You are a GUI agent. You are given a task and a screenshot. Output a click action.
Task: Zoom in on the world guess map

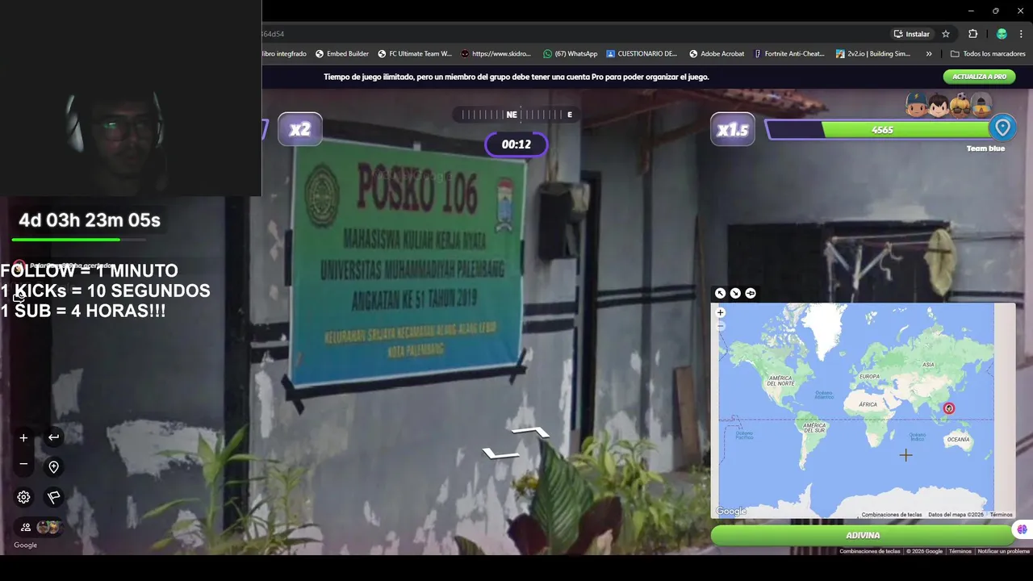click(x=721, y=312)
